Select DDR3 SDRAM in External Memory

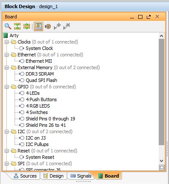(40, 74)
